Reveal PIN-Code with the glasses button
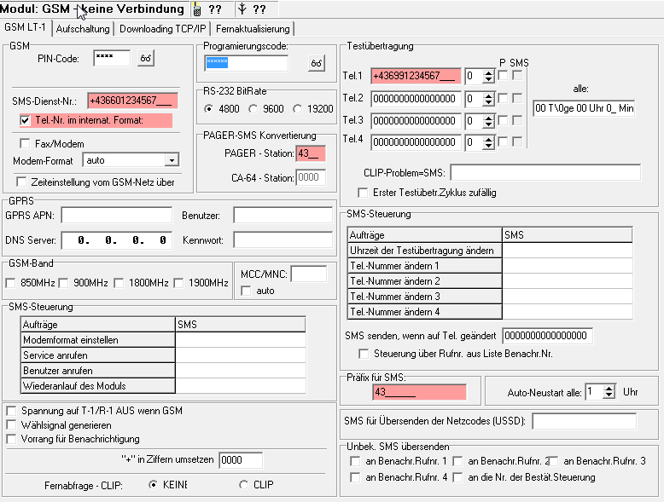Image resolution: width=664 pixels, height=502 pixels. click(146, 59)
